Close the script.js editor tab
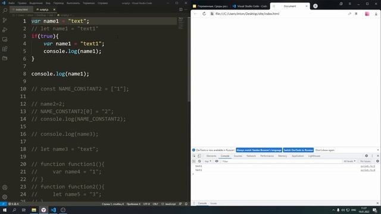The height and width of the screenshot is (214, 381). (54, 10)
